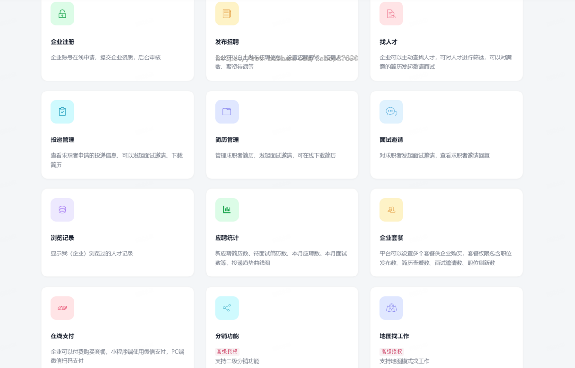Viewport: 575px width, 368px height.
Task: Select the 简历管理 card title
Action: pos(227,140)
